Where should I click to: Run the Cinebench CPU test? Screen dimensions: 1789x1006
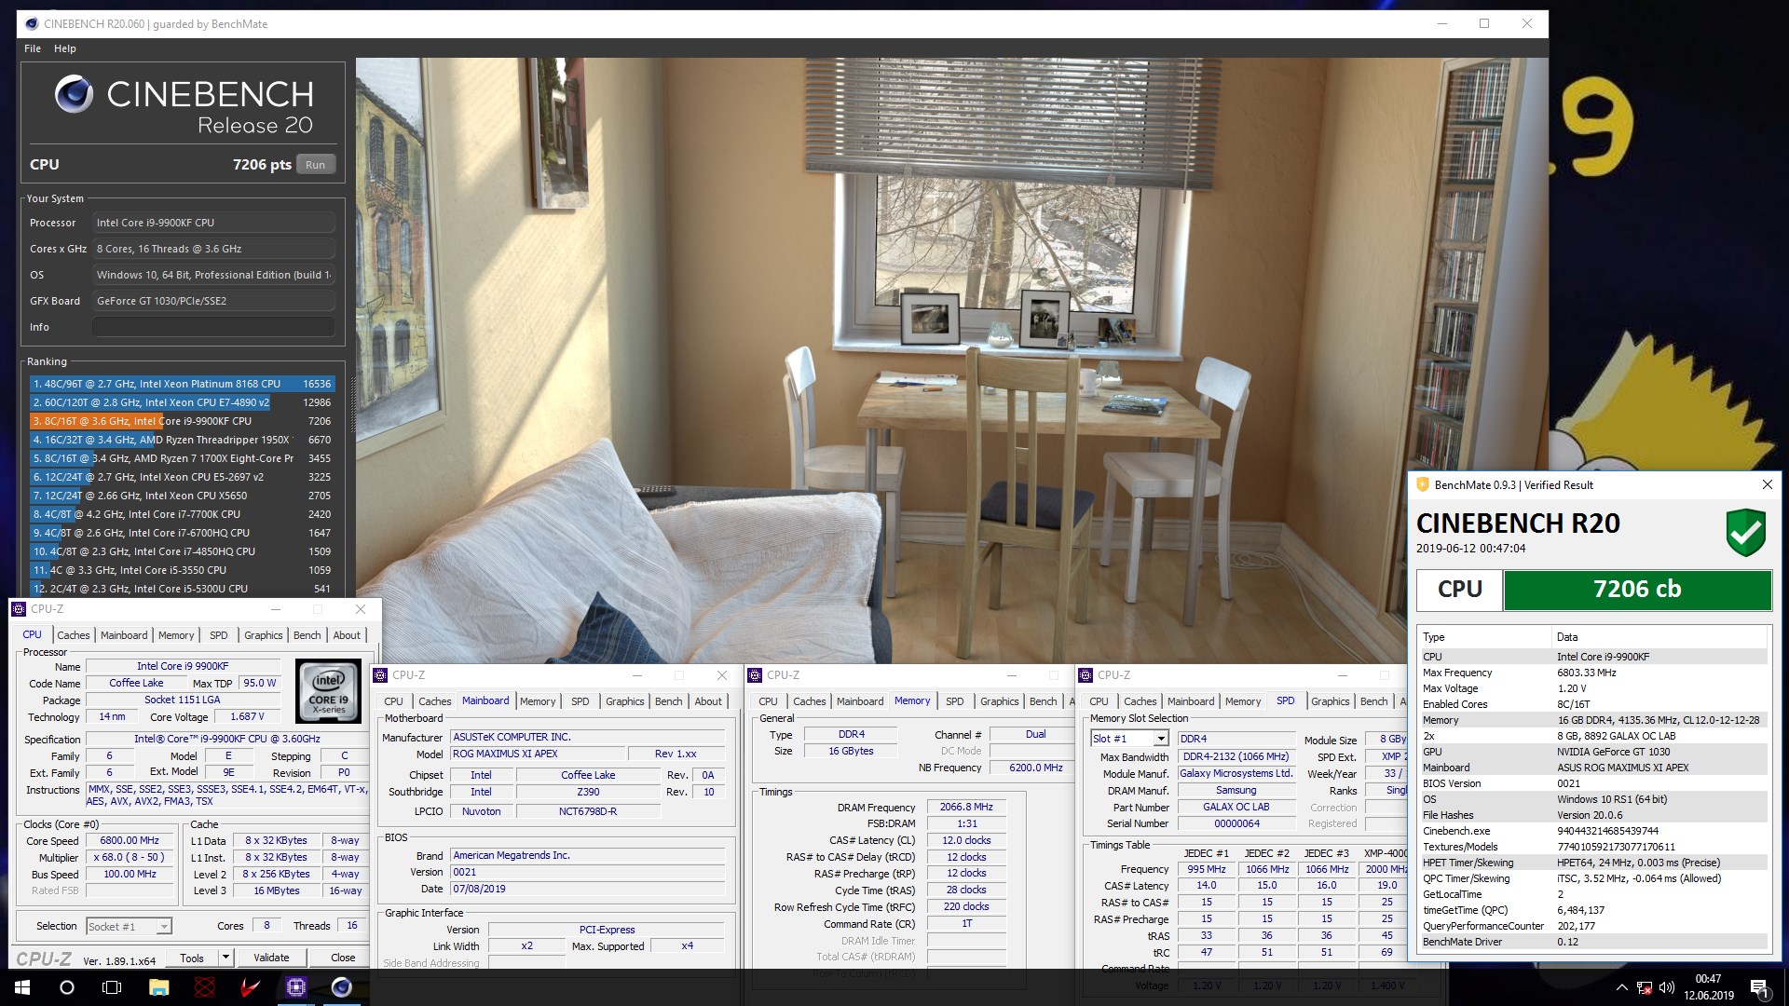(x=316, y=165)
